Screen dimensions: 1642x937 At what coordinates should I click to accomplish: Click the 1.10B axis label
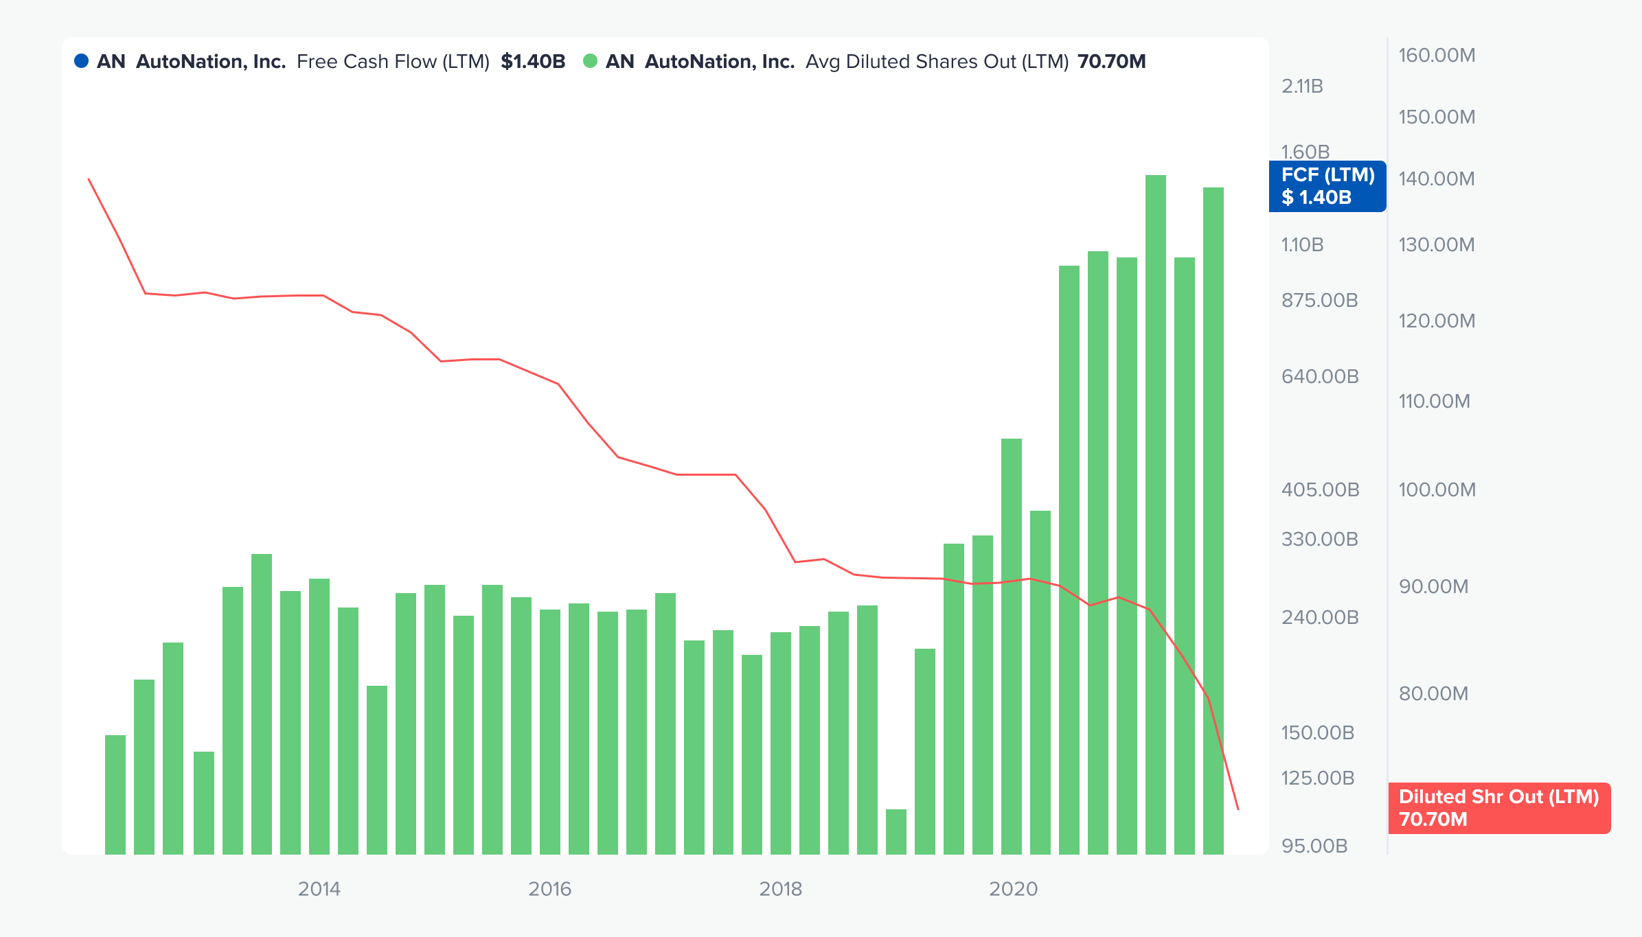(x=1302, y=244)
